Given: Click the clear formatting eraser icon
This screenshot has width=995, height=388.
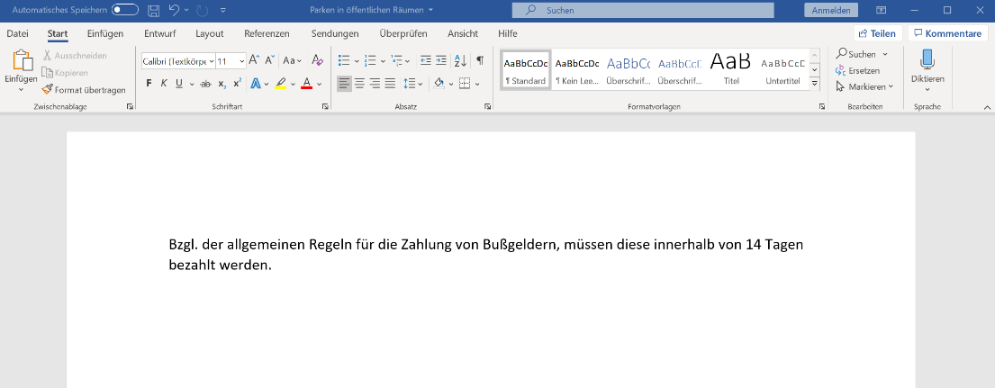Looking at the screenshot, I should click(x=317, y=60).
